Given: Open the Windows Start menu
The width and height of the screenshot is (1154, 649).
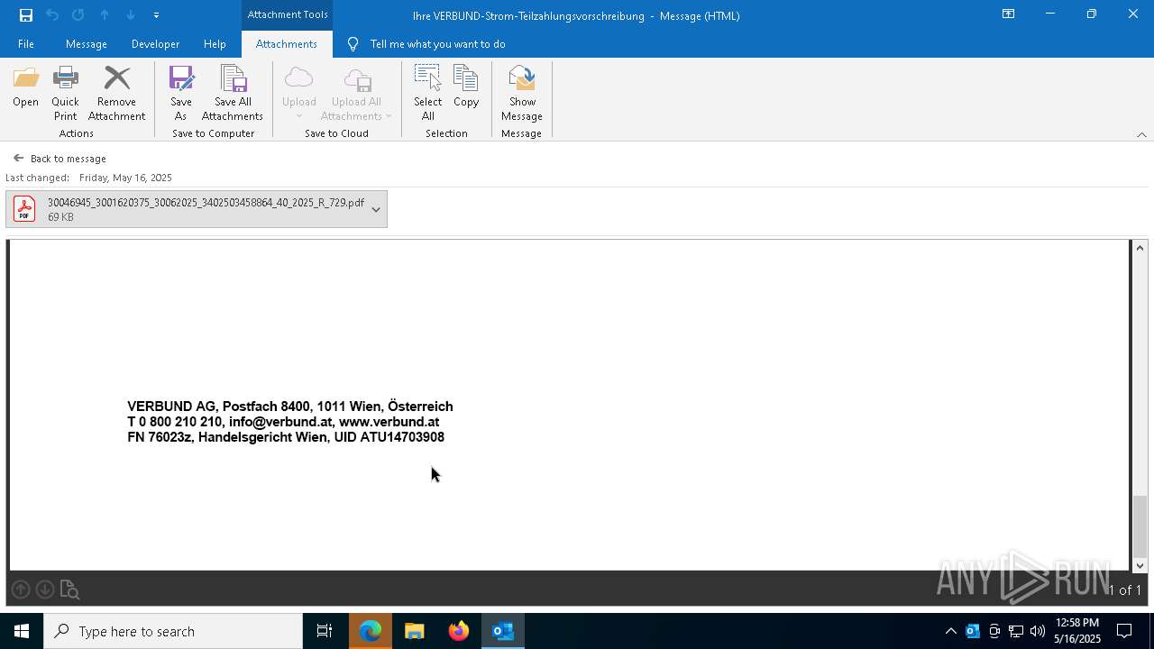Looking at the screenshot, I should click(22, 631).
